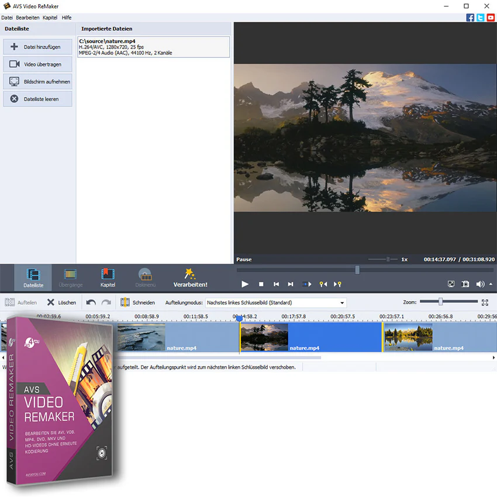The image size is (497, 497).
Task: Click the timeline horizontal scrollbar
Action: click(x=219, y=357)
